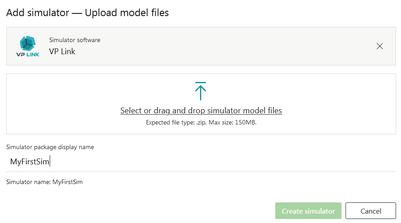Screen dimensions: 401x223
Task: Click the Add simulator — Upload model files heading
Action: 87,13
